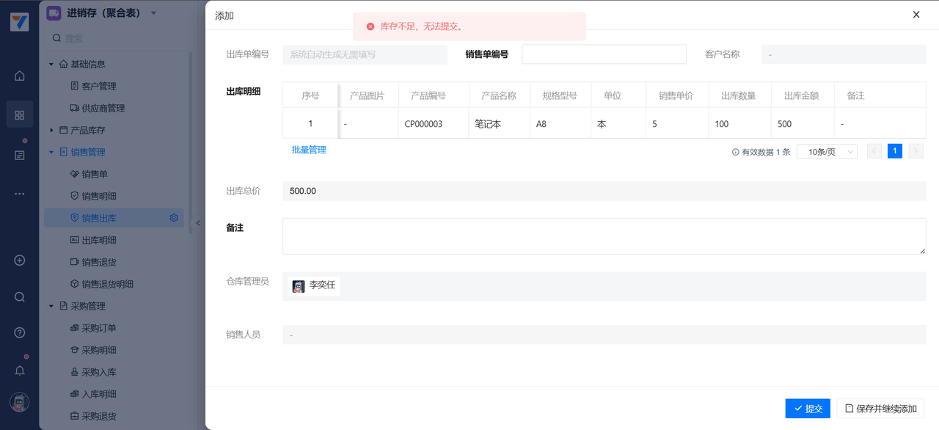Select 销售单 in the sidebar
The height and width of the screenshot is (430, 939).
pyautogui.click(x=95, y=174)
